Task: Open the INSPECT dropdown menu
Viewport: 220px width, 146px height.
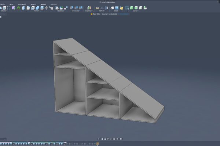Action: 102,11
